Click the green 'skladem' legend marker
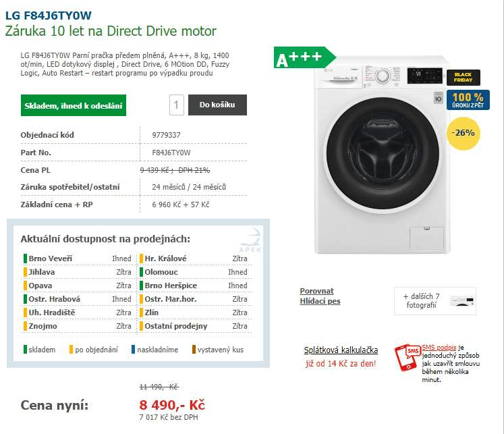 point(25,350)
